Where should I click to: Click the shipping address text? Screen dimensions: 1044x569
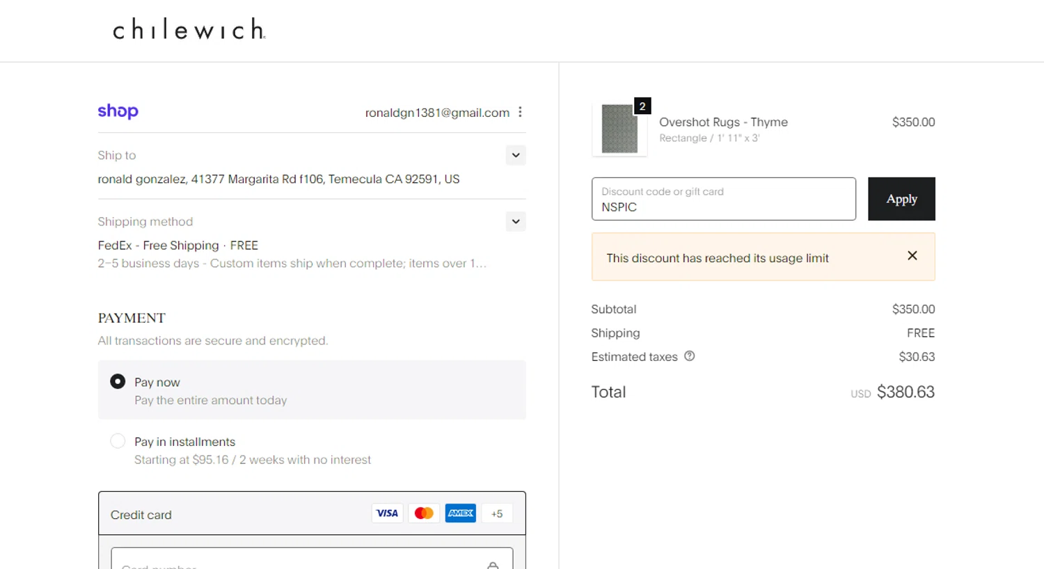278,179
